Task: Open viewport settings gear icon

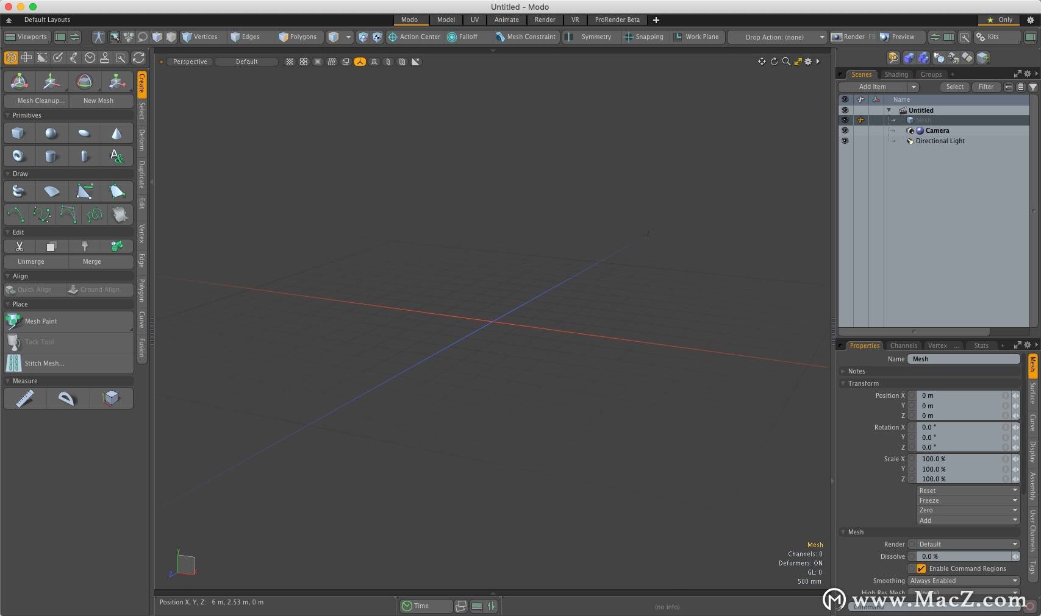Action: (x=808, y=62)
